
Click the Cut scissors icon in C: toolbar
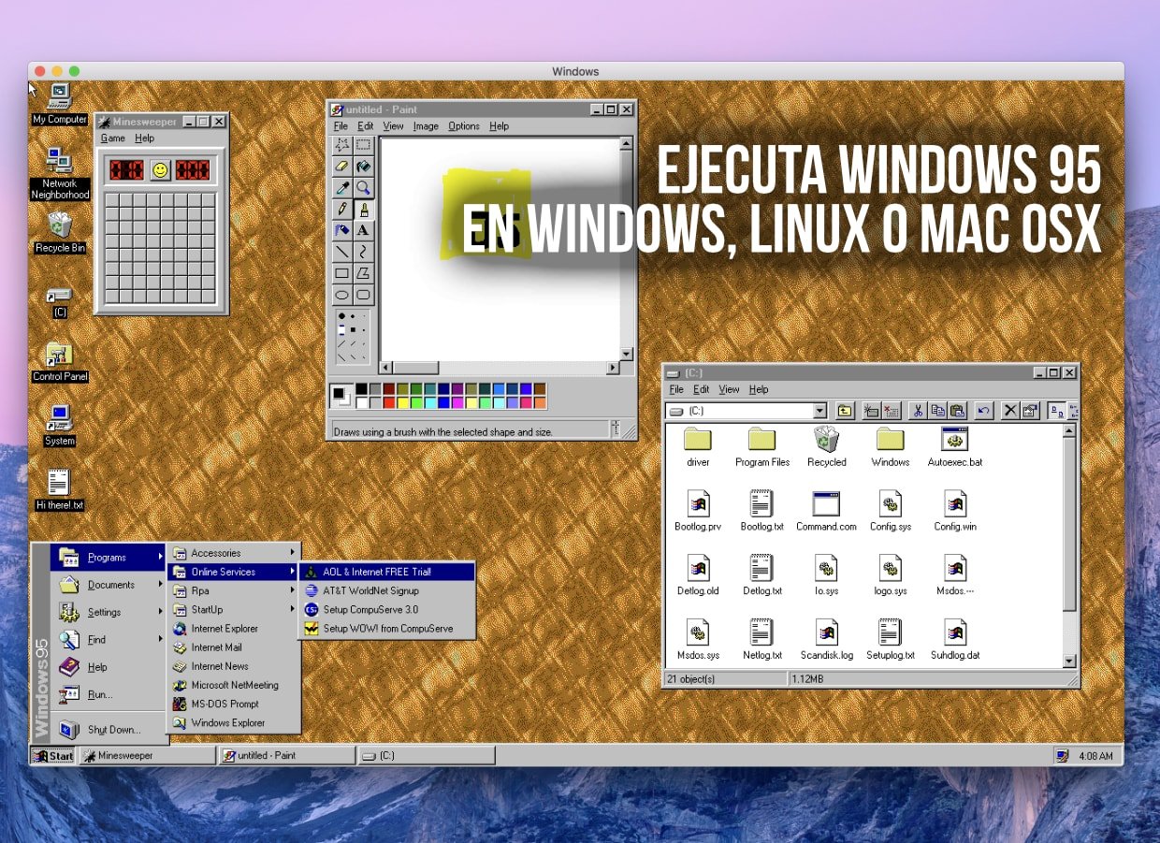point(917,411)
